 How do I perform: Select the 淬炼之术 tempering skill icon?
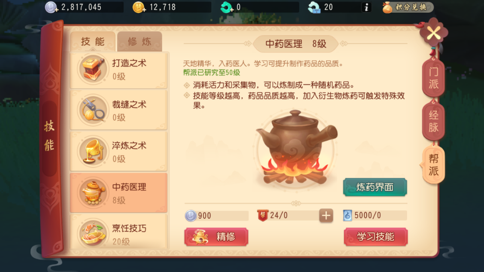pyautogui.click(x=93, y=151)
